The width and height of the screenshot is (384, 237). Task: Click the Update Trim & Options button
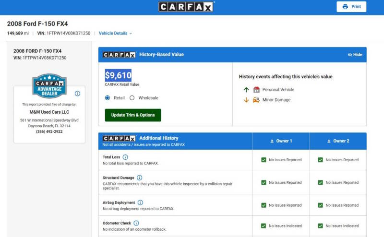pyautogui.click(x=133, y=115)
